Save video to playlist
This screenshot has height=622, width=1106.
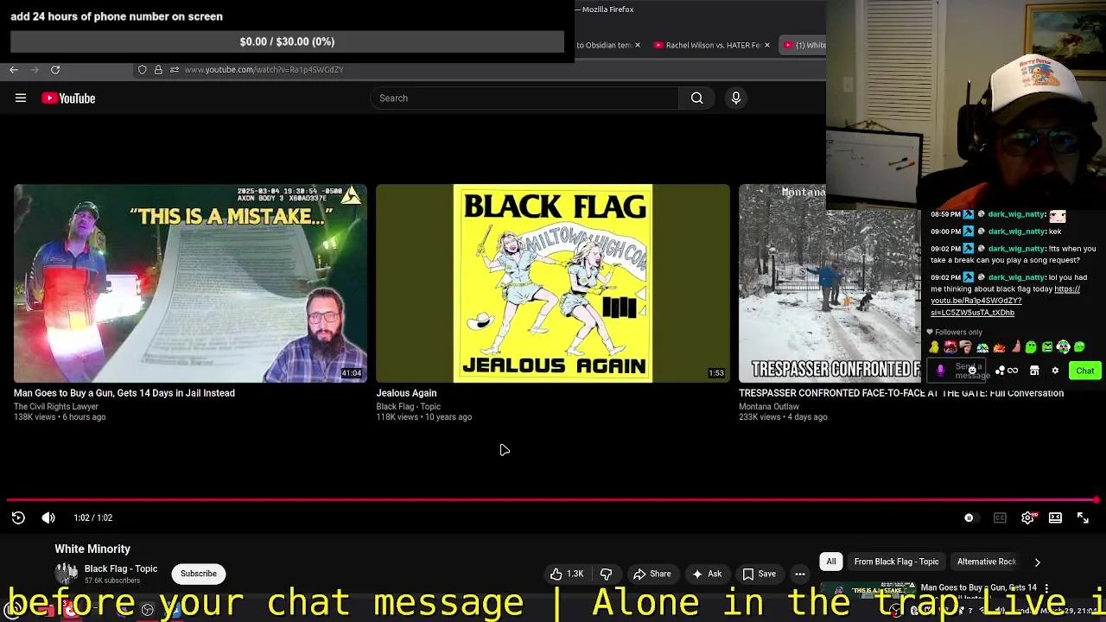click(x=759, y=574)
